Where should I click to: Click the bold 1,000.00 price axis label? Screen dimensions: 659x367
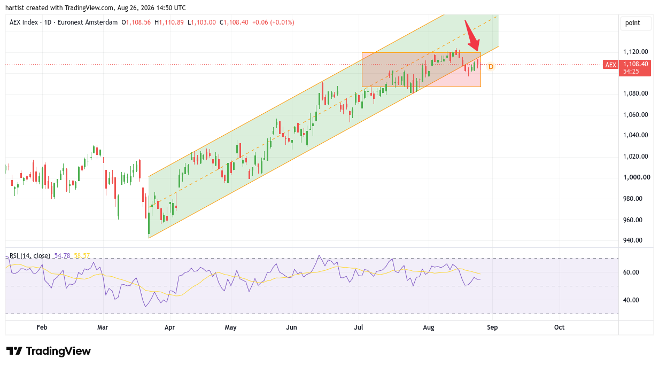point(635,177)
